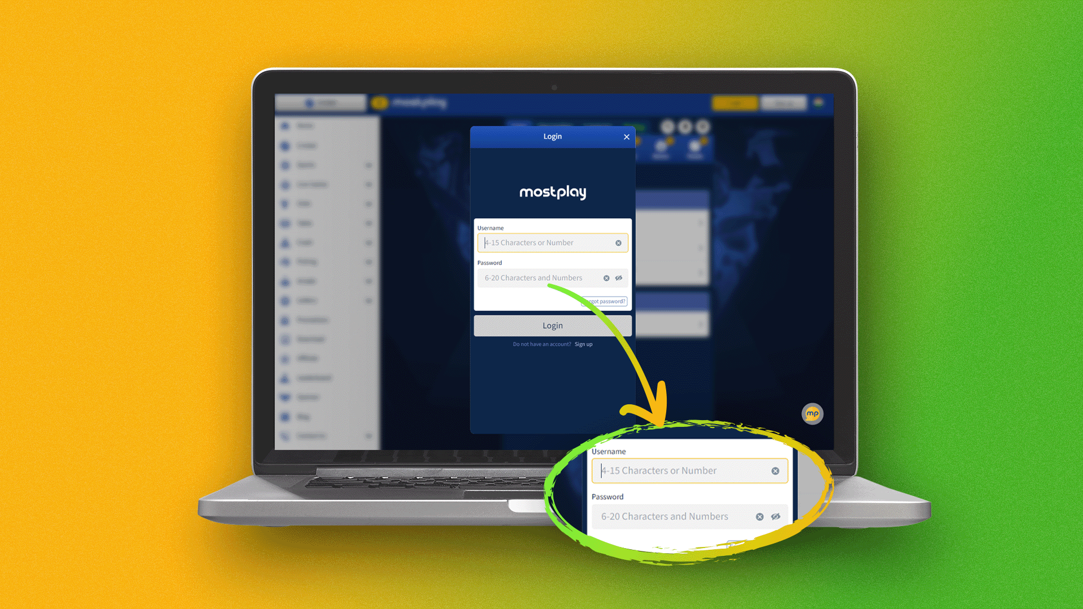Click the yellow coin icon top menu
The width and height of the screenshot is (1083, 609).
pyautogui.click(x=381, y=103)
